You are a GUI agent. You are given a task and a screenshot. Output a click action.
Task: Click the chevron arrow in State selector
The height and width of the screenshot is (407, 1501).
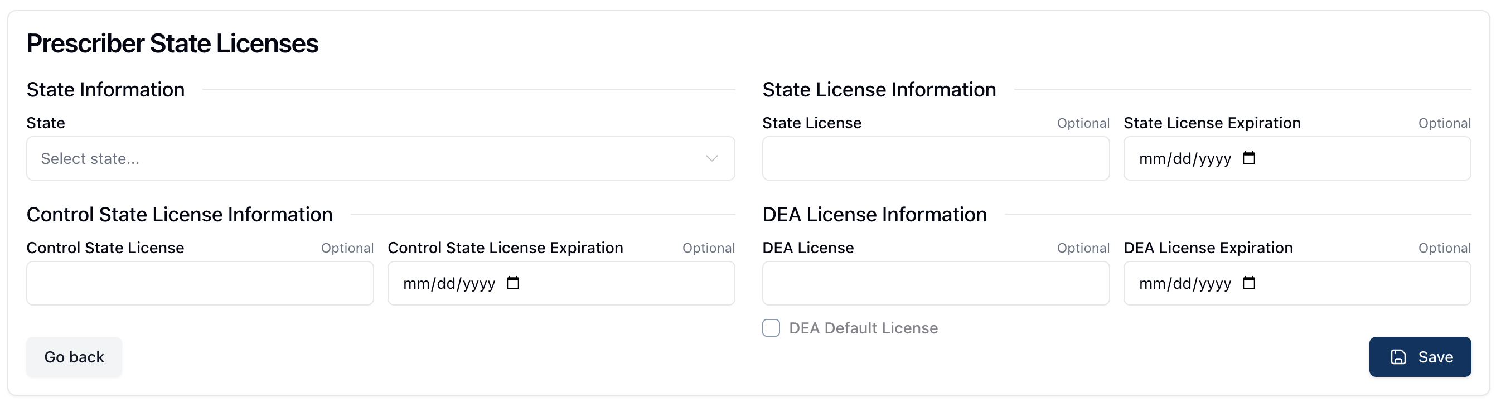[711, 158]
